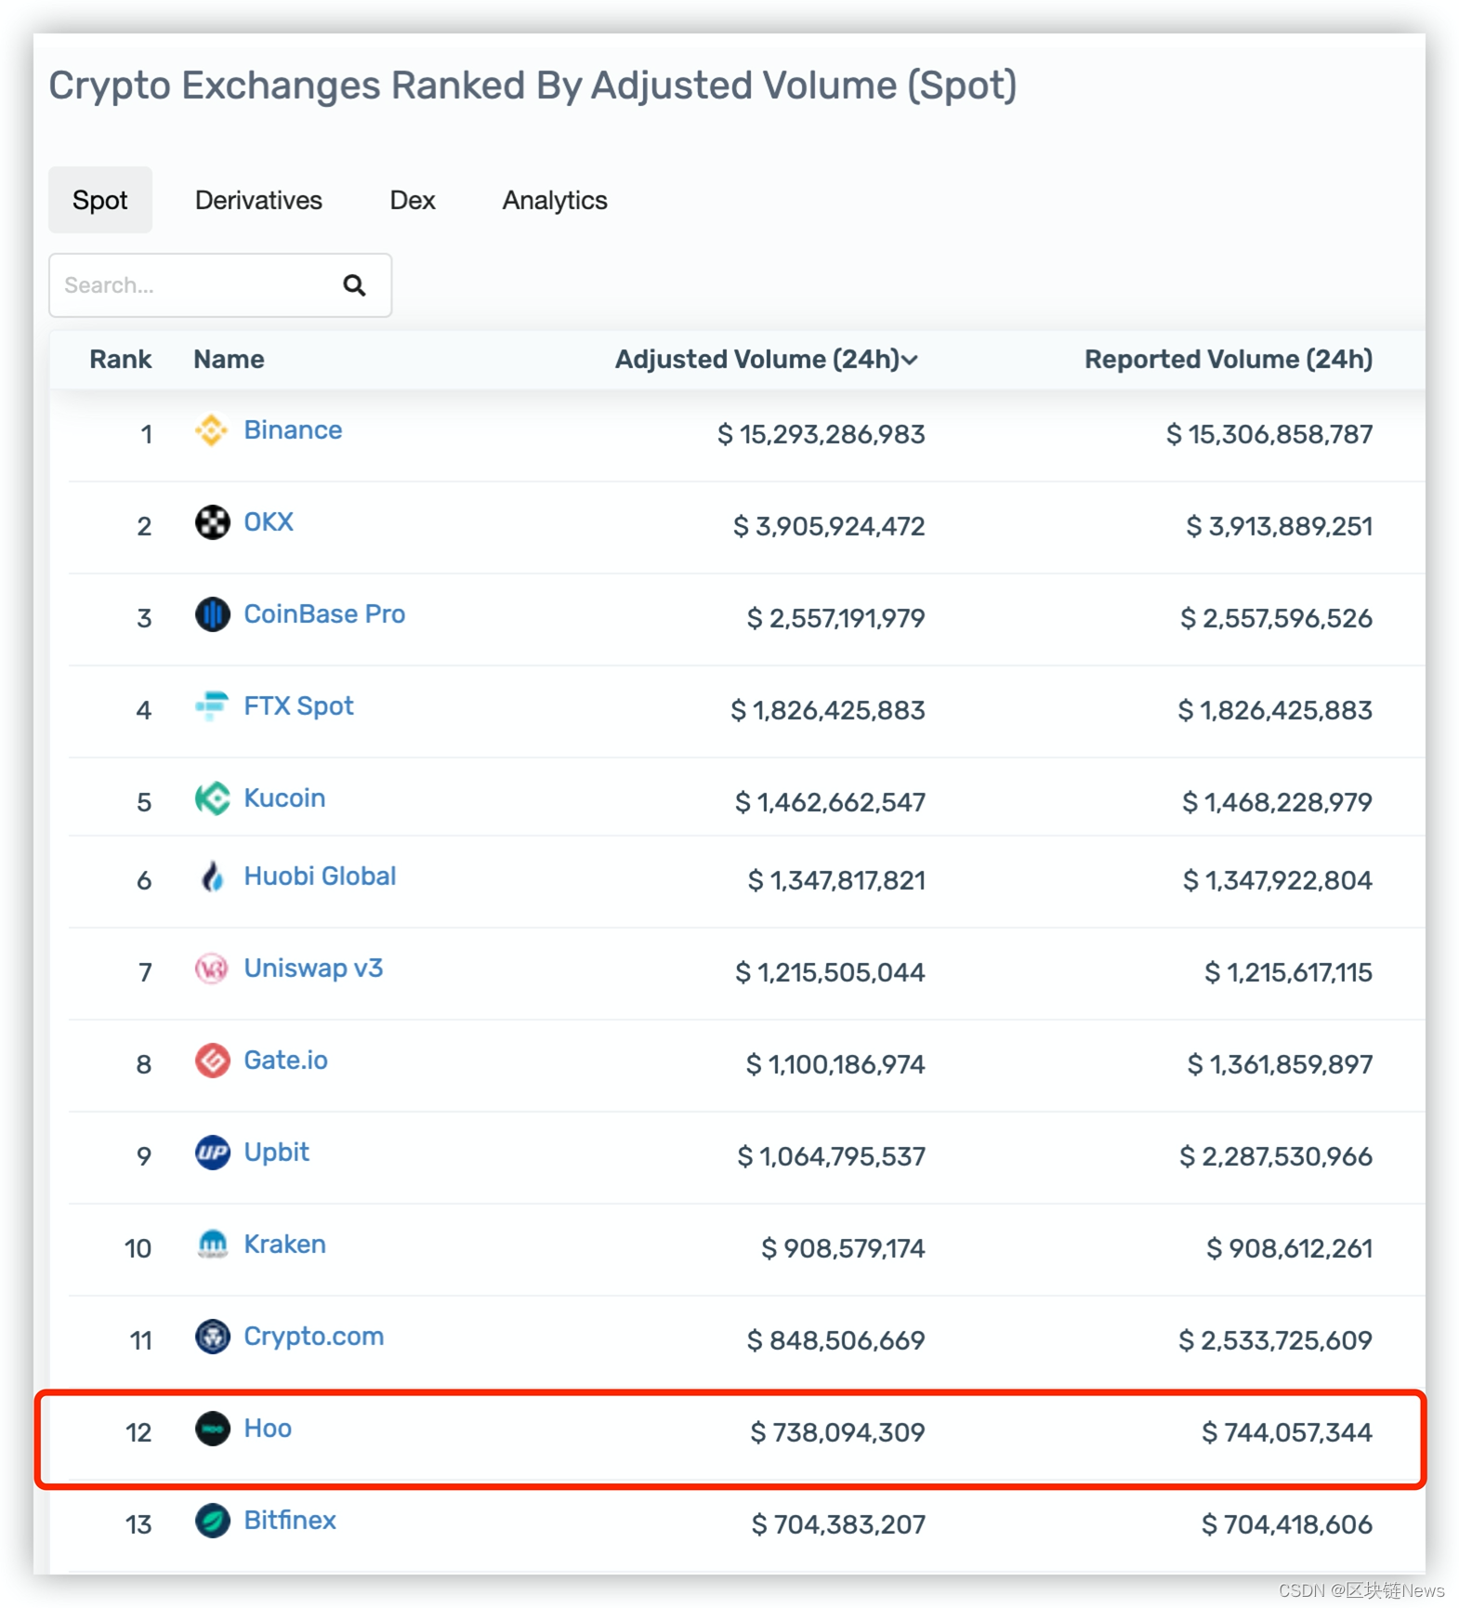This screenshot has width=1459, height=1608.
Task: Click the Upbit logo icon
Action: click(x=212, y=1153)
